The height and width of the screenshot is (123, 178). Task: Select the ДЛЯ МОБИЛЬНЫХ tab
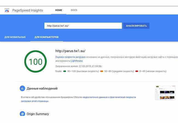[15, 37]
